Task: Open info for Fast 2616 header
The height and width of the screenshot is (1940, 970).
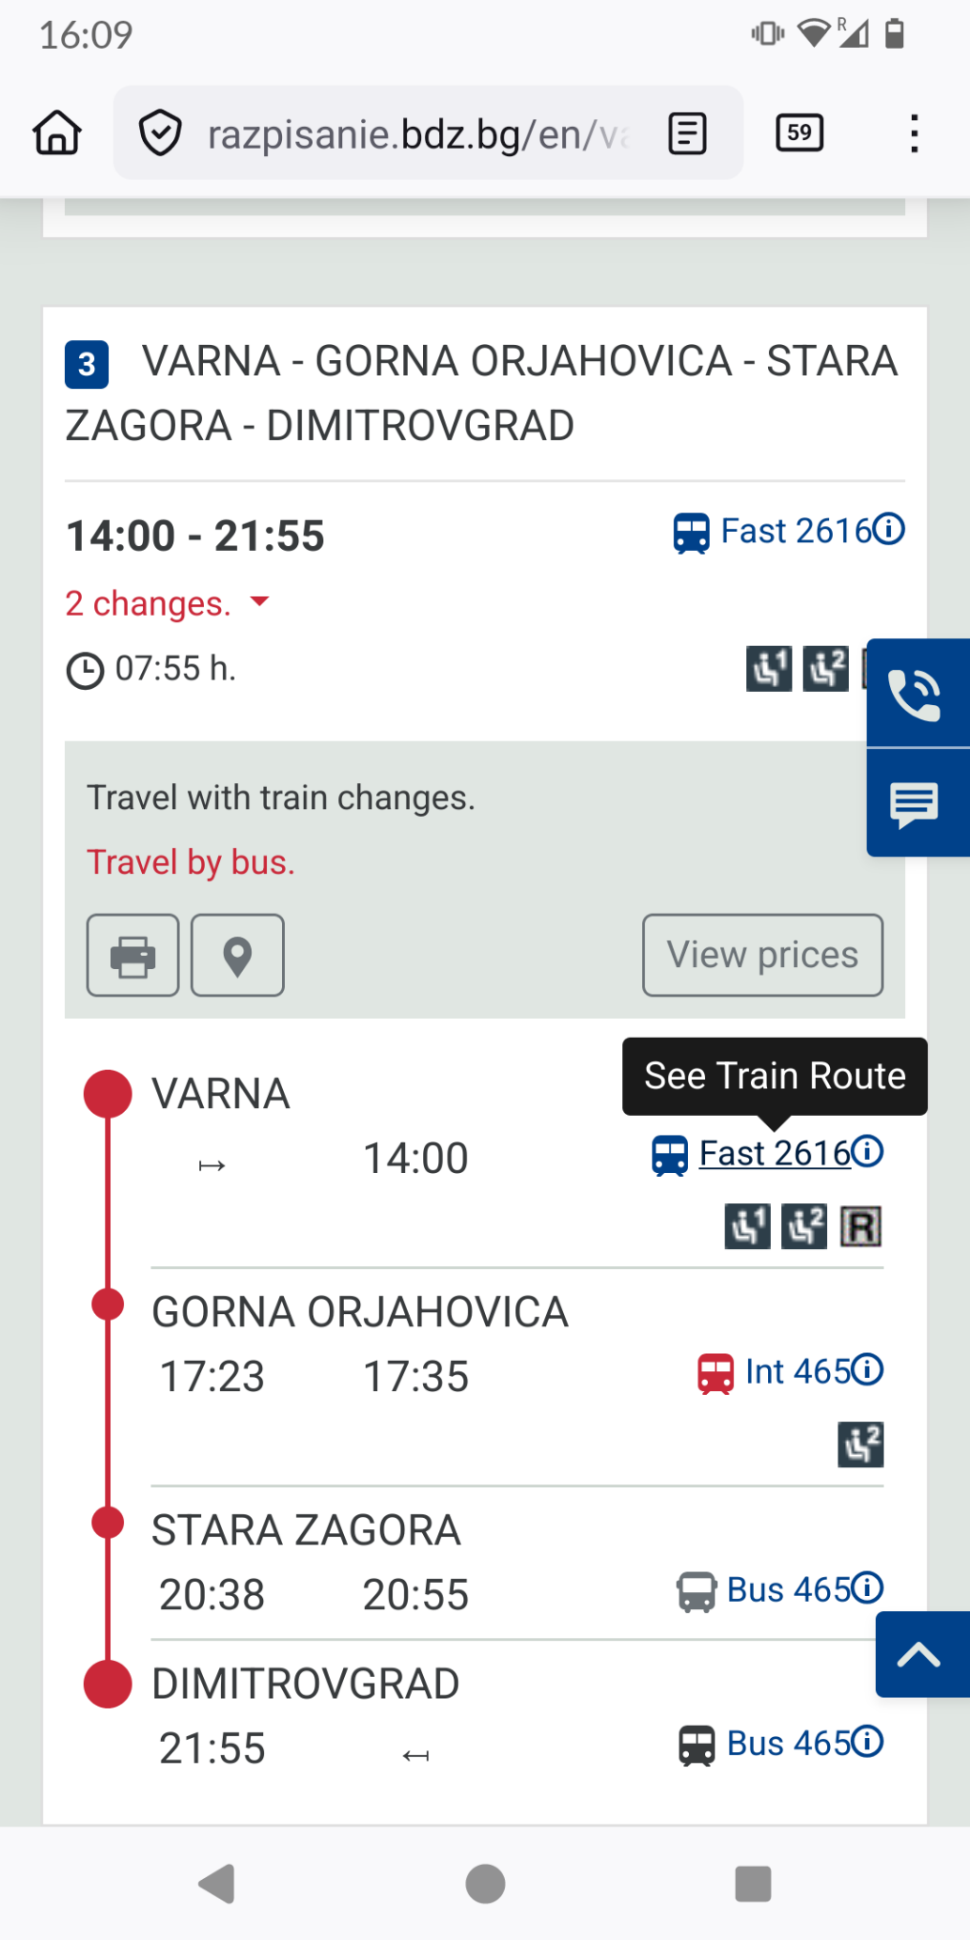Action: point(889,529)
